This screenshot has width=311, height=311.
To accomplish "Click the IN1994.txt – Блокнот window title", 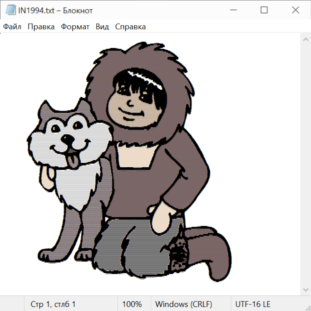I will [55, 10].
